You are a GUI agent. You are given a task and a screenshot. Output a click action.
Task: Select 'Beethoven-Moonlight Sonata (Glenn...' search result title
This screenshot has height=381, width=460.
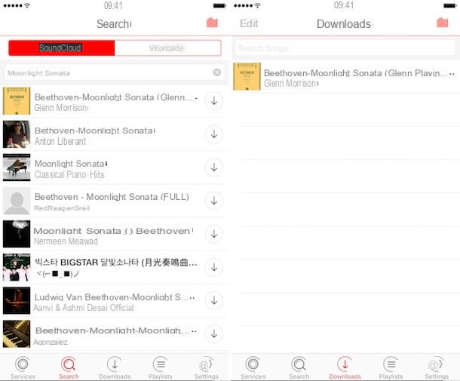click(x=115, y=97)
